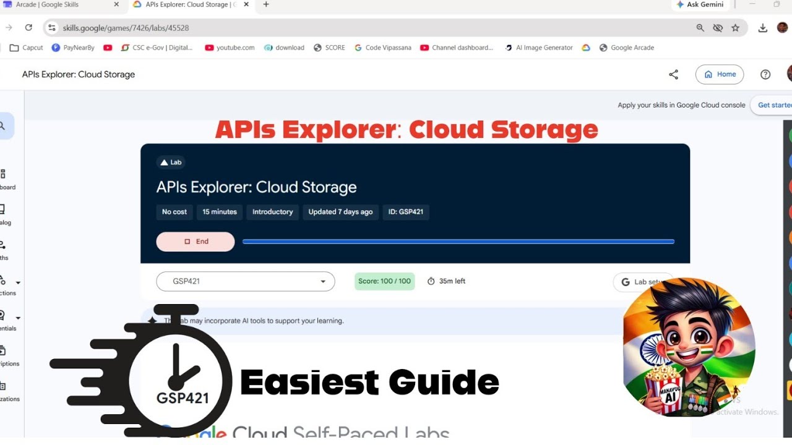The height and width of the screenshot is (445, 792).
Task: Open the Google Arcade bookmark
Action: 627,48
